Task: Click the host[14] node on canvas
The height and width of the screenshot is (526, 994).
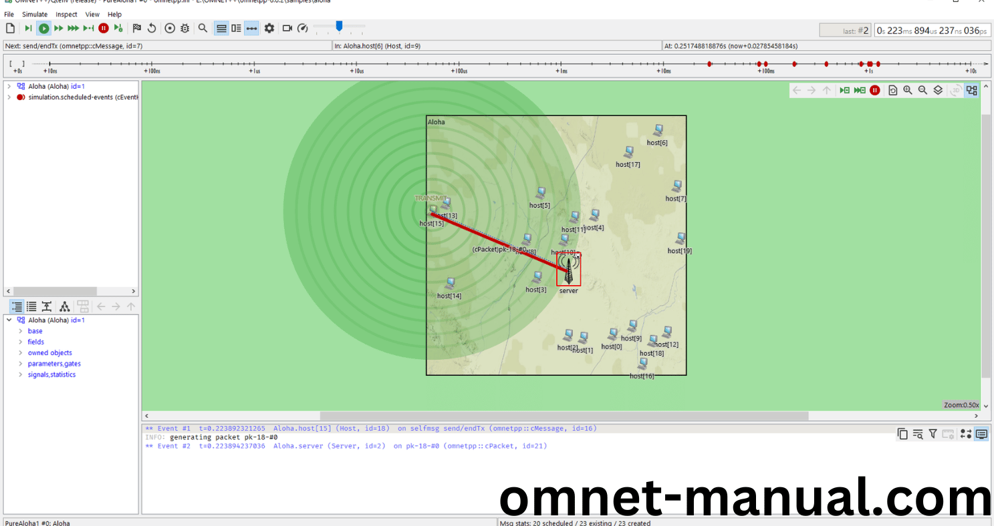Action: point(450,284)
